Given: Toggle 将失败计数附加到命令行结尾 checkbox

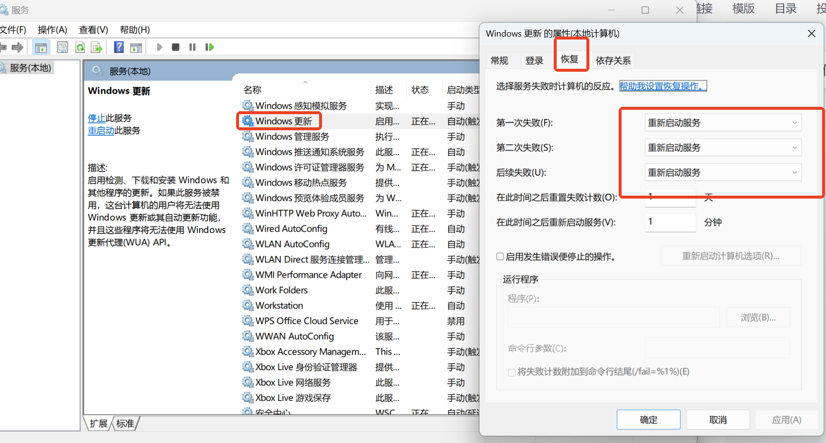Looking at the screenshot, I should tap(512, 372).
